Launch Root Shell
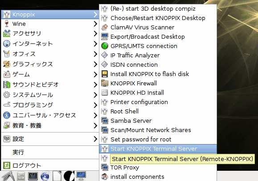 coord(158,111)
